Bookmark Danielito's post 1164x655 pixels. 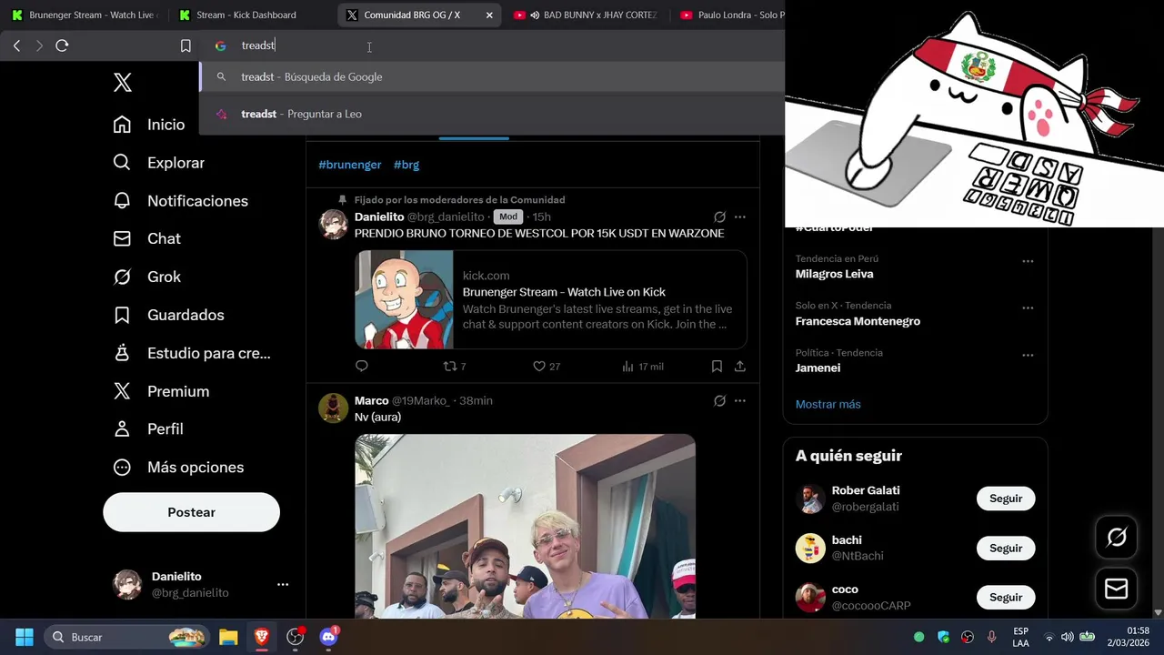click(717, 366)
